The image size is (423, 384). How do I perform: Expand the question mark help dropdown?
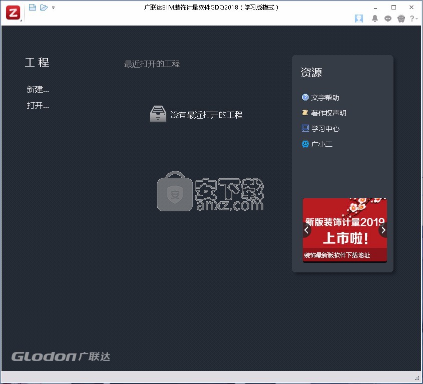[x=413, y=19]
